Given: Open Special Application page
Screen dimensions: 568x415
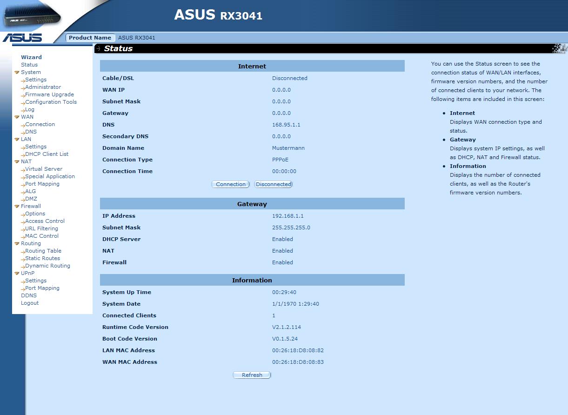Looking at the screenshot, I should click(x=50, y=176).
